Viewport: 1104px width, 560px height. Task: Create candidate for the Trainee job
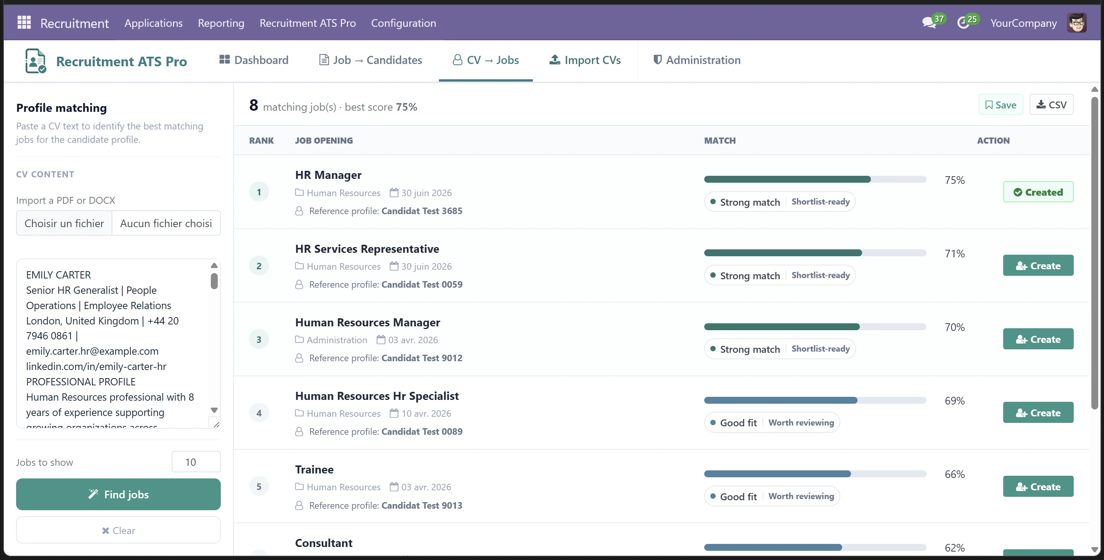1038,486
